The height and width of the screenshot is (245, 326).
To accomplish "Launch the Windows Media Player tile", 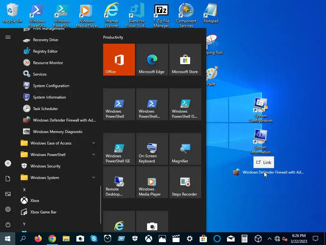I will pos(152,182).
